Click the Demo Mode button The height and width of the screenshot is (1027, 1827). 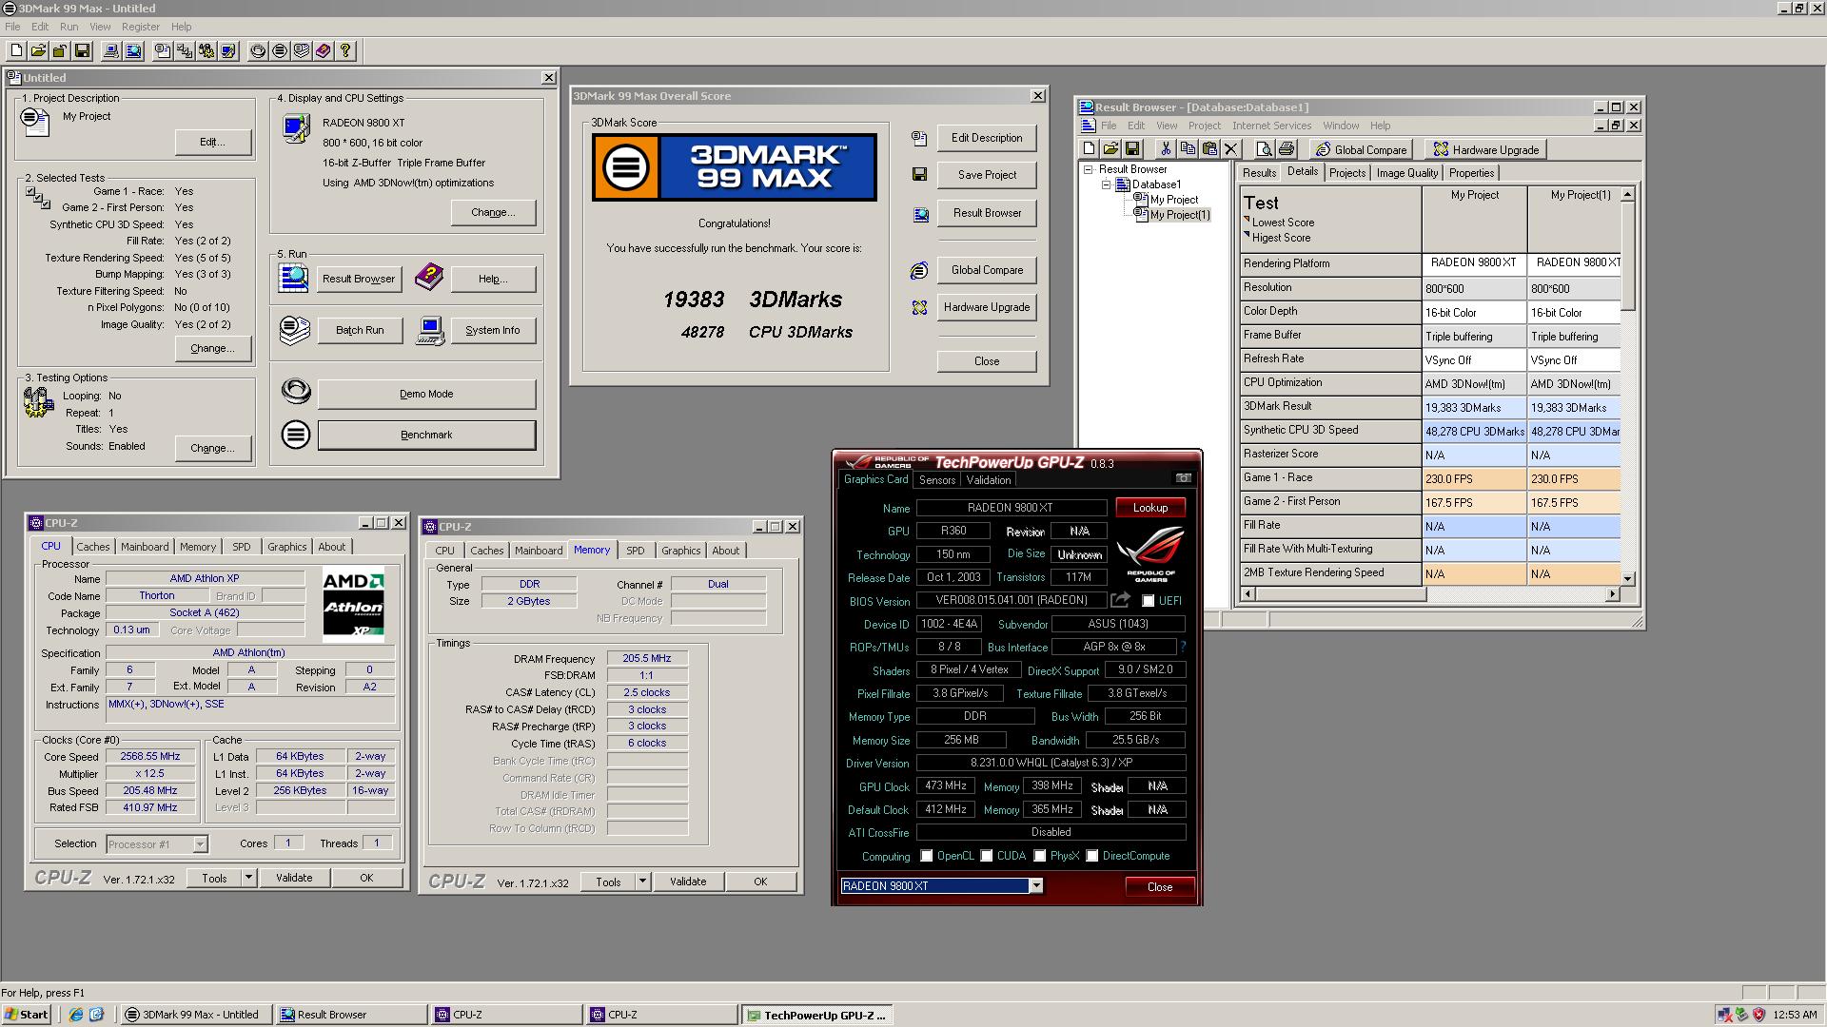[x=426, y=394]
